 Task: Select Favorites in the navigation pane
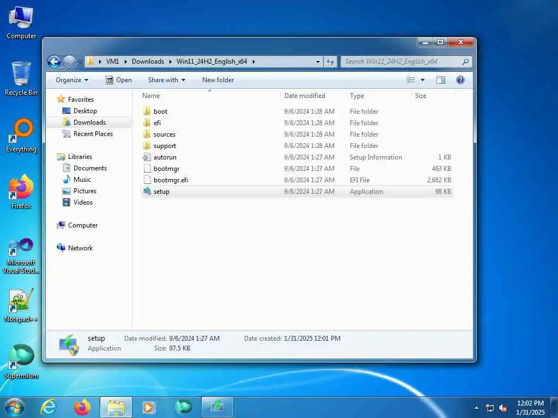81,100
